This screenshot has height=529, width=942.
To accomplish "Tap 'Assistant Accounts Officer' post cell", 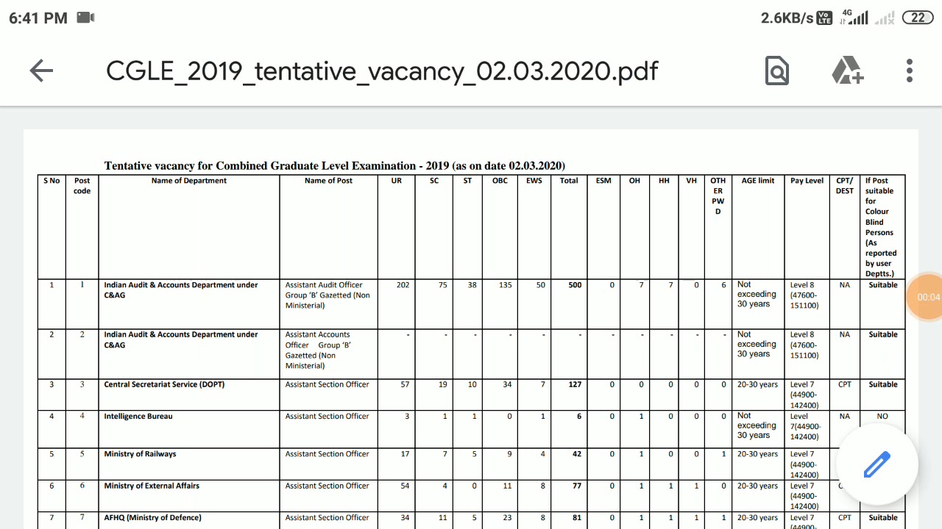I will point(318,350).
